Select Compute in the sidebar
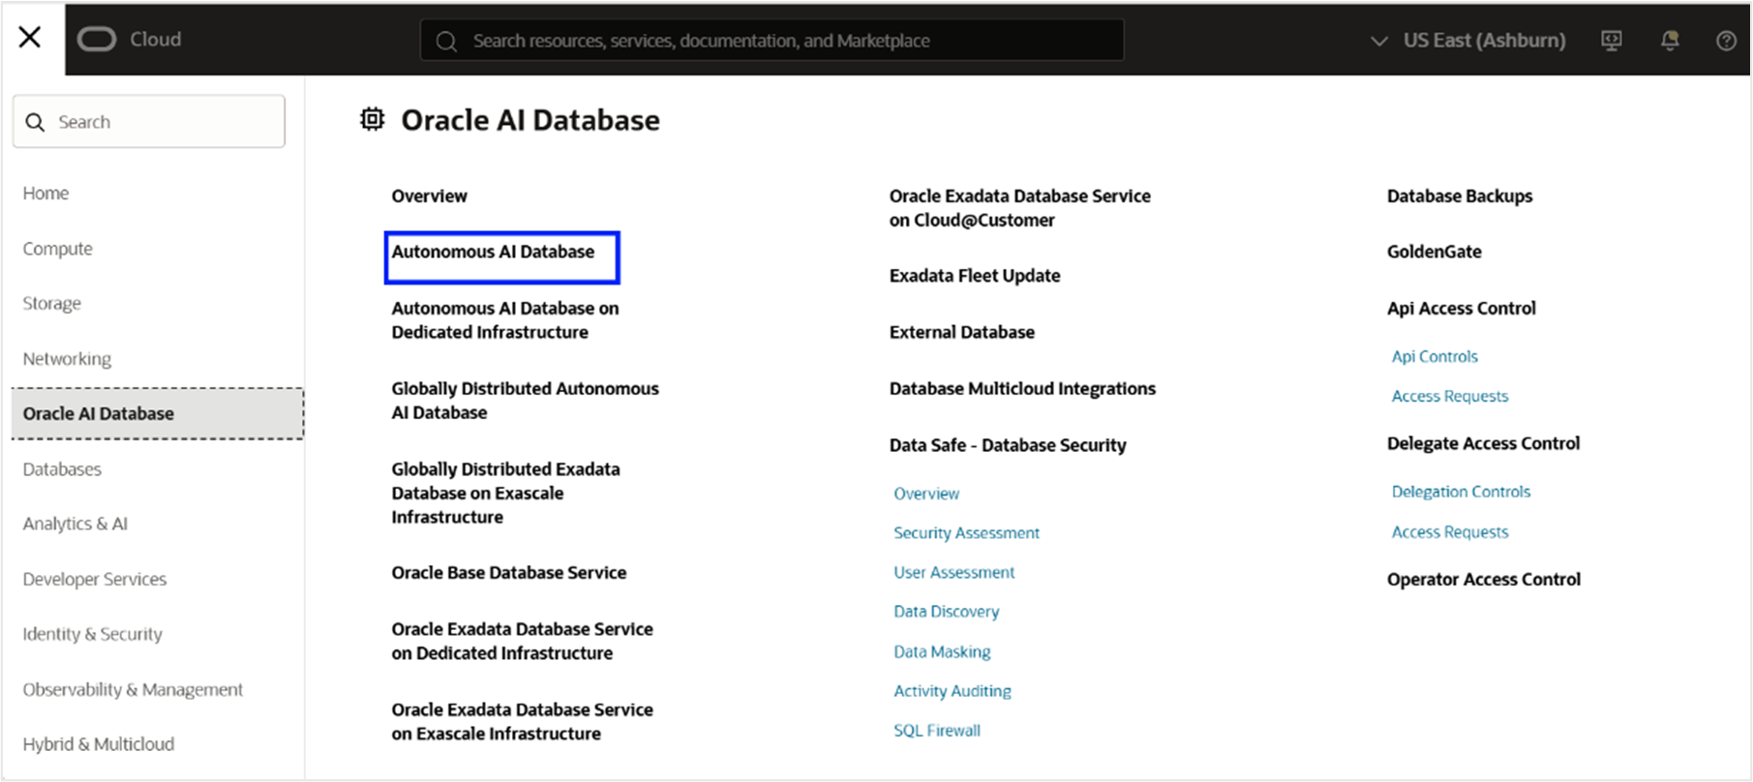Image resolution: width=1753 pixels, height=782 pixels. [57, 249]
